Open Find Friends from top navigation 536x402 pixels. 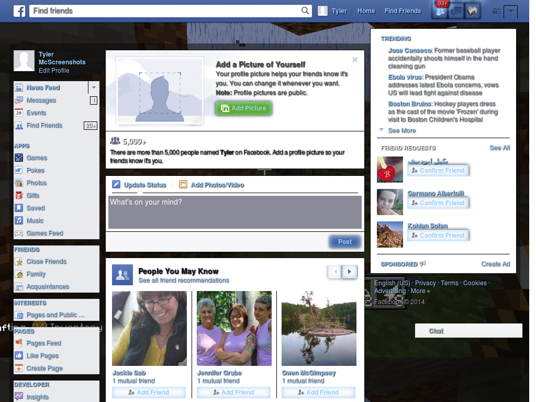coord(403,10)
